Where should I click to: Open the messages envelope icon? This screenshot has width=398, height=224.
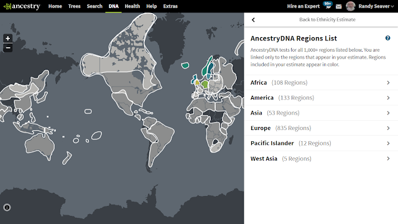[338, 6]
